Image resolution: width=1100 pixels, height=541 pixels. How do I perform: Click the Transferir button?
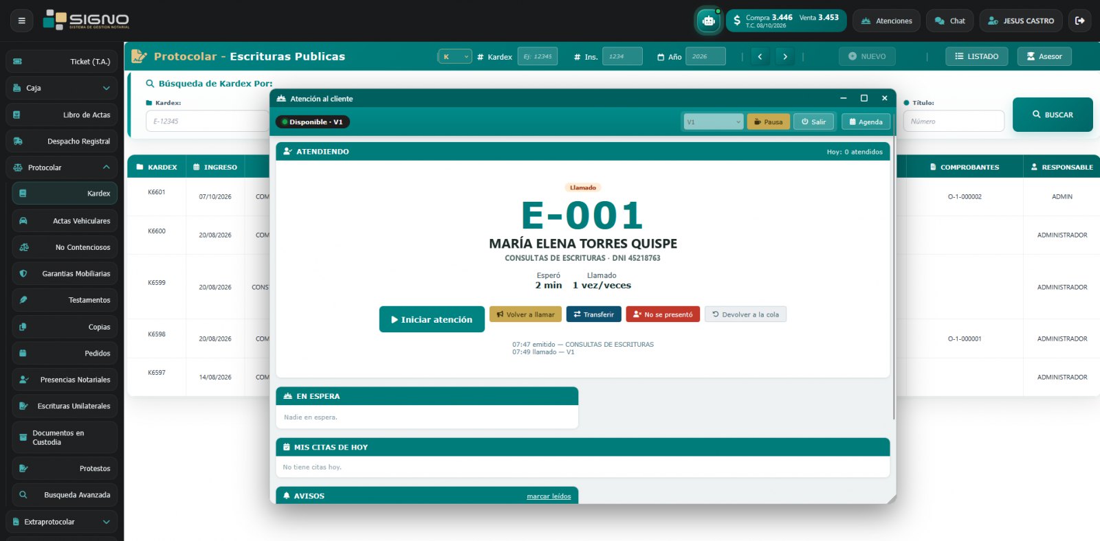(x=593, y=314)
